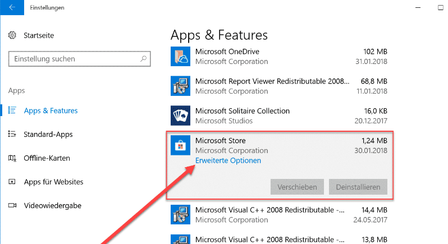Open the Apps für Websites page
This screenshot has height=244, width=448.
pos(53,182)
